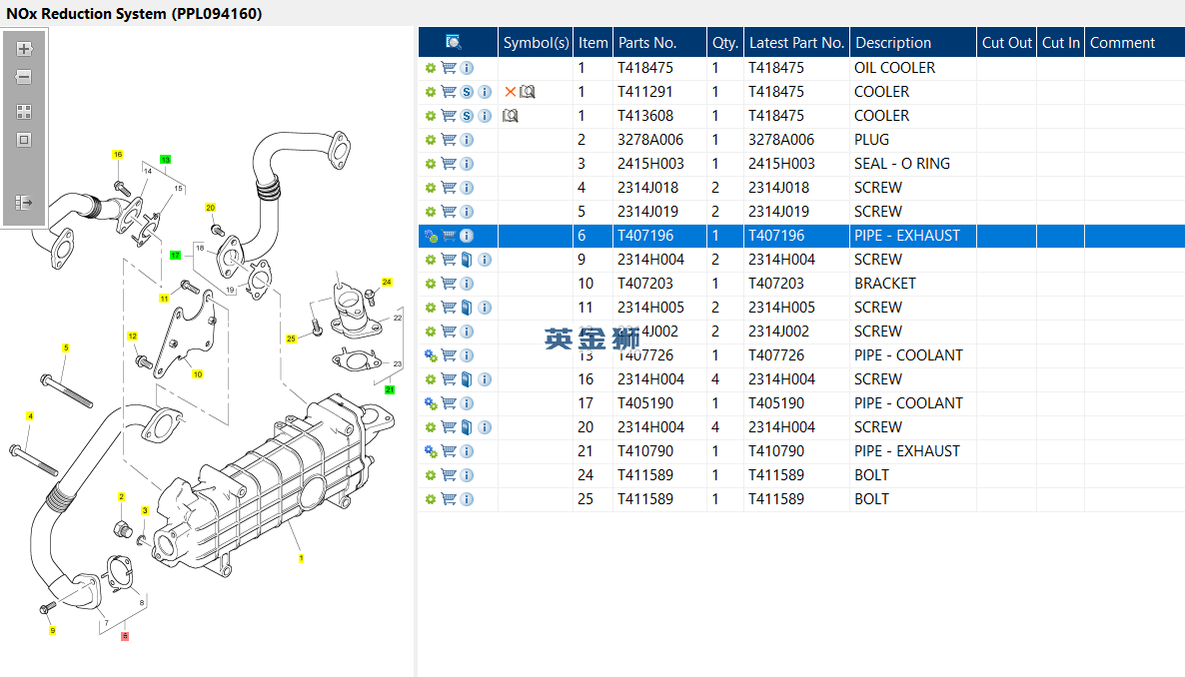Click callout 17 green label on diagram
Image resolution: width=1185 pixels, height=677 pixels.
click(x=175, y=256)
